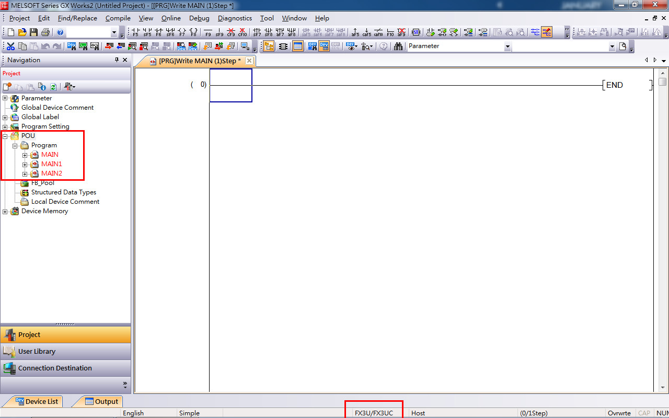Click the Save project icon
The width and height of the screenshot is (669, 418).
pyautogui.click(x=34, y=32)
